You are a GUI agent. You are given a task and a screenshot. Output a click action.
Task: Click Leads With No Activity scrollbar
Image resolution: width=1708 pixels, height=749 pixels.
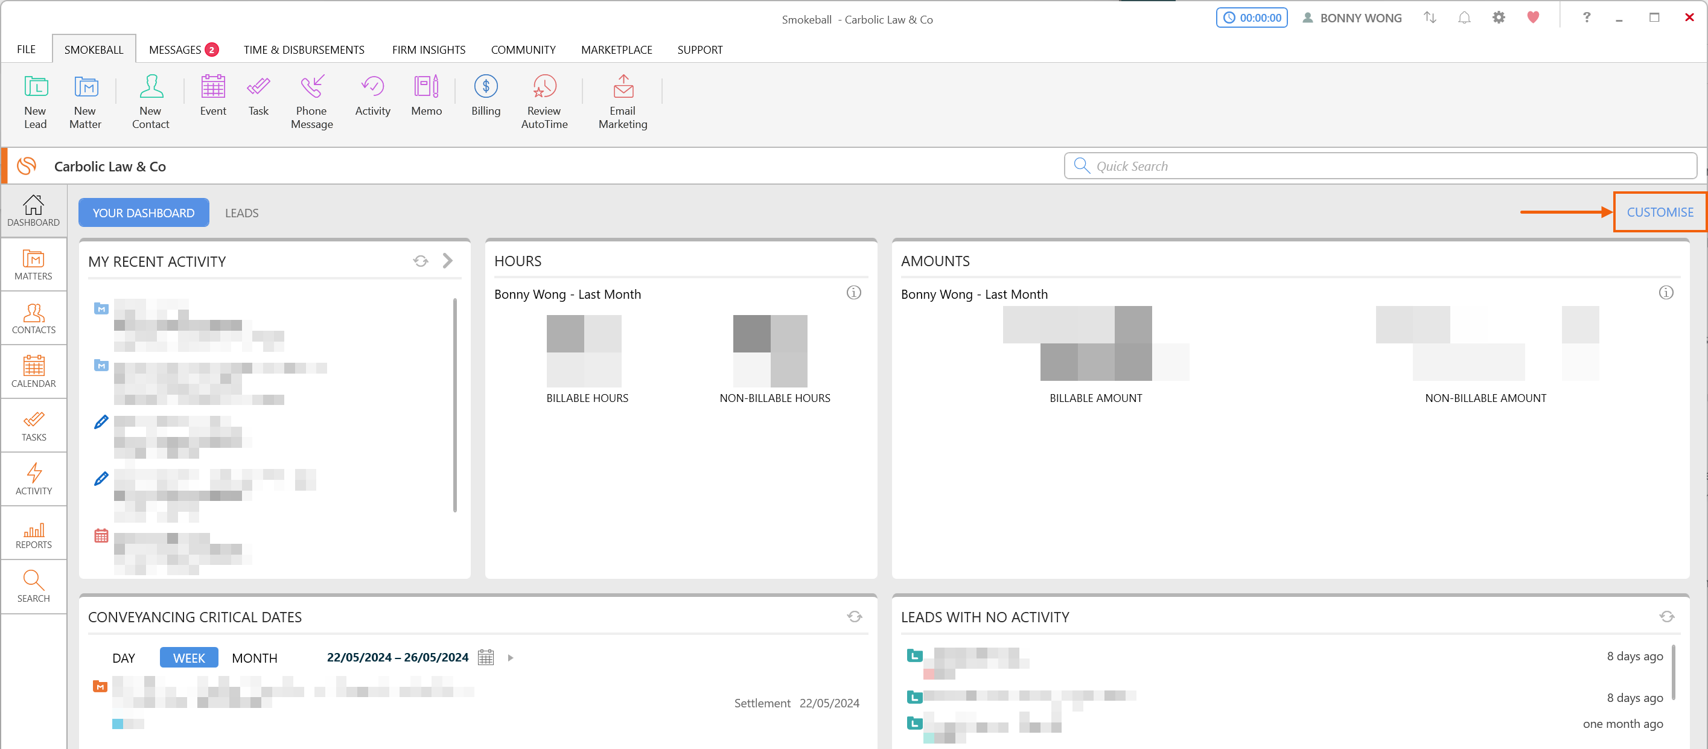(x=1674, y=672)
